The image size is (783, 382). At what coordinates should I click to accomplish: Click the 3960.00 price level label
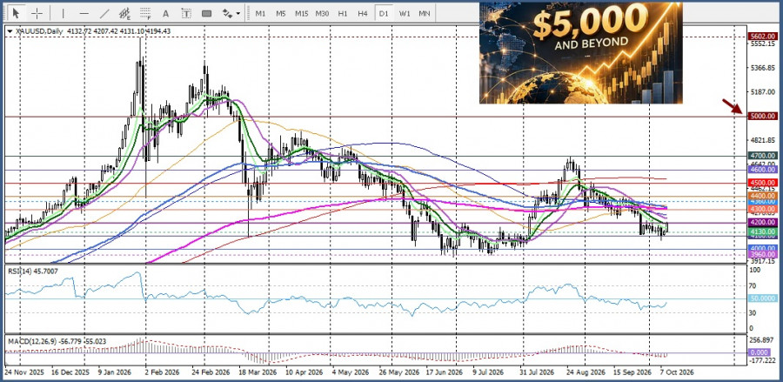762,254
